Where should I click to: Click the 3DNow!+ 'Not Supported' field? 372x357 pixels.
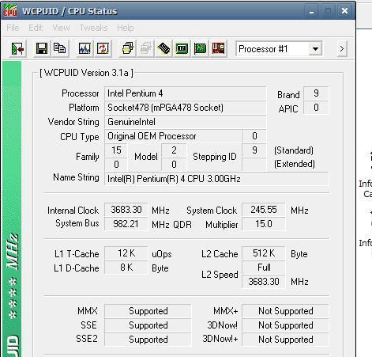tap(285, 340)
